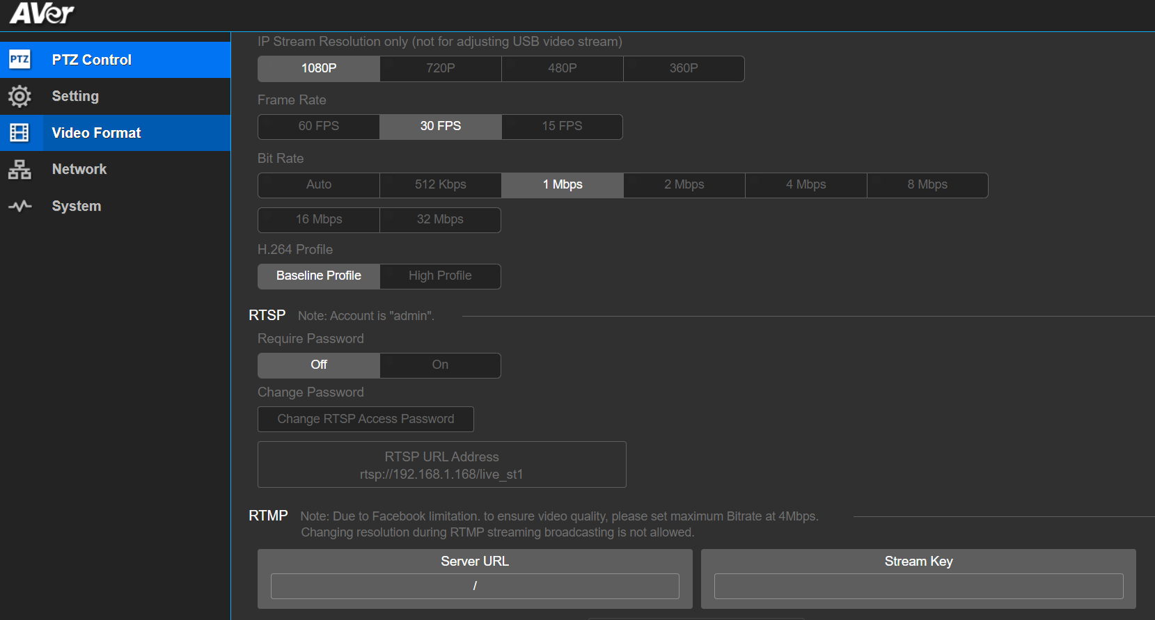Click the Stream Key input field
Image resolution: width=1155 pixels, height=620 pixels.
(x=918, y=586)
